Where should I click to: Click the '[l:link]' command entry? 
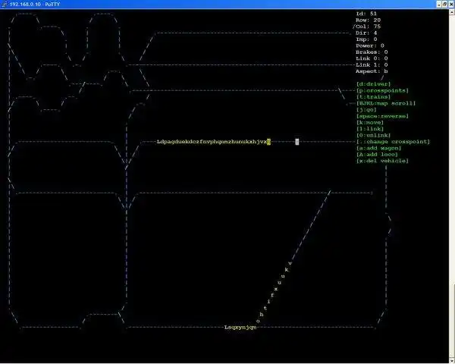370,129
